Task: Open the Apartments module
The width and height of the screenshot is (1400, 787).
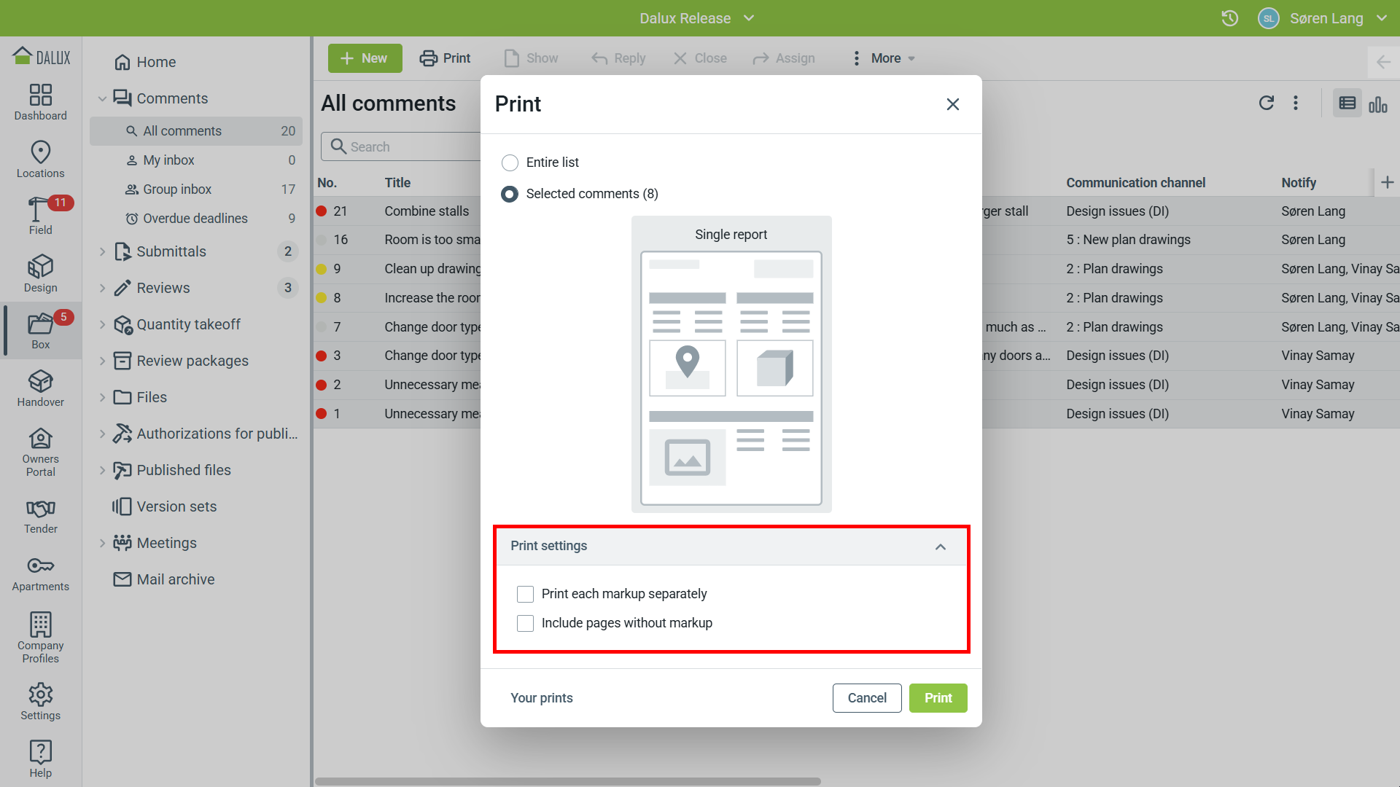Action: (x=41, y=573)
